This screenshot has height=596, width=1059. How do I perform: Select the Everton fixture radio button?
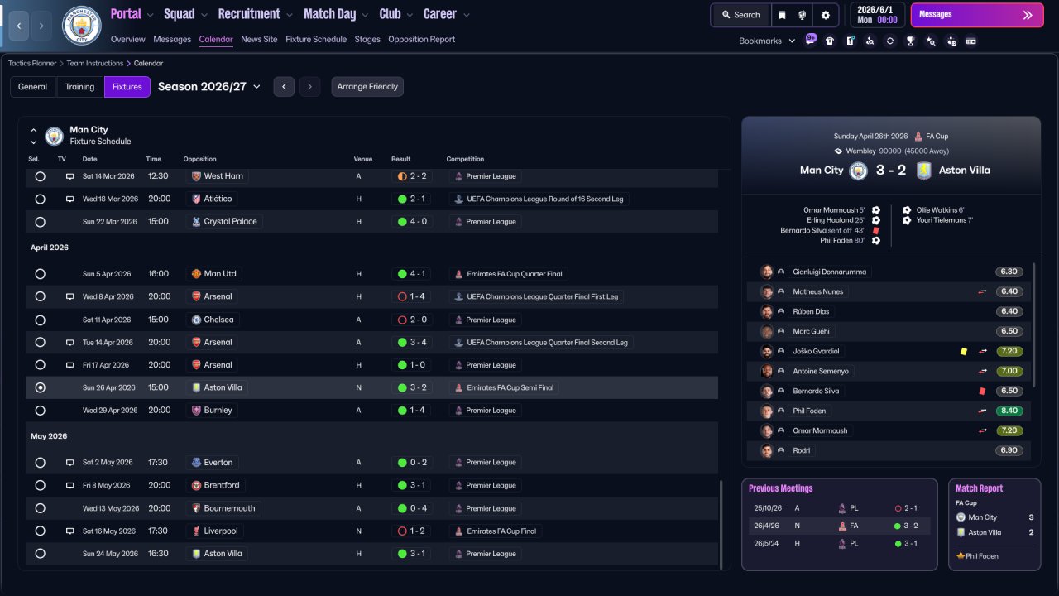click(40, 463)
